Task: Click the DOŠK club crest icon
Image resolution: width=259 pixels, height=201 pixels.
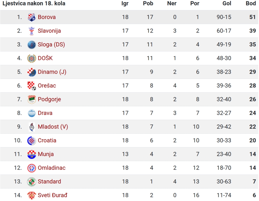Action: [32, 58]
